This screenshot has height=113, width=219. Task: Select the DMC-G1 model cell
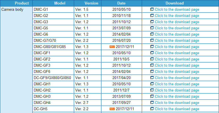pyautogui.click(x=53, y=9)
